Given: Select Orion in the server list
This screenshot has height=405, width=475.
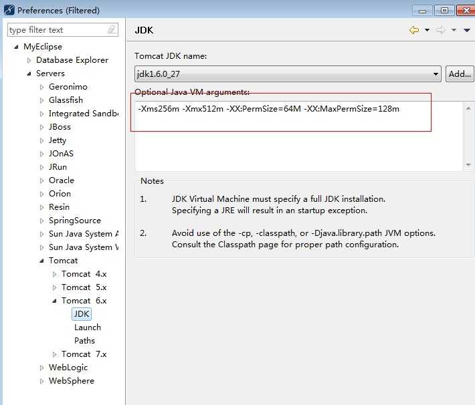Looking at the screenshot, I should click(x=60, y=193).
